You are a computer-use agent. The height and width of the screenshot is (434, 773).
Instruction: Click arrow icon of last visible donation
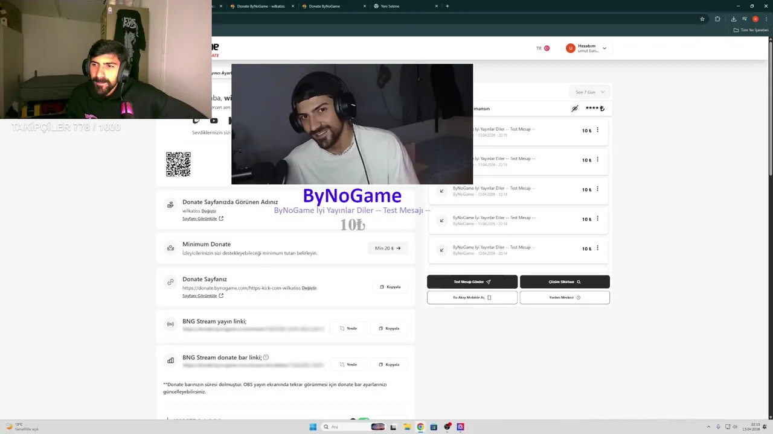point(441,250)
